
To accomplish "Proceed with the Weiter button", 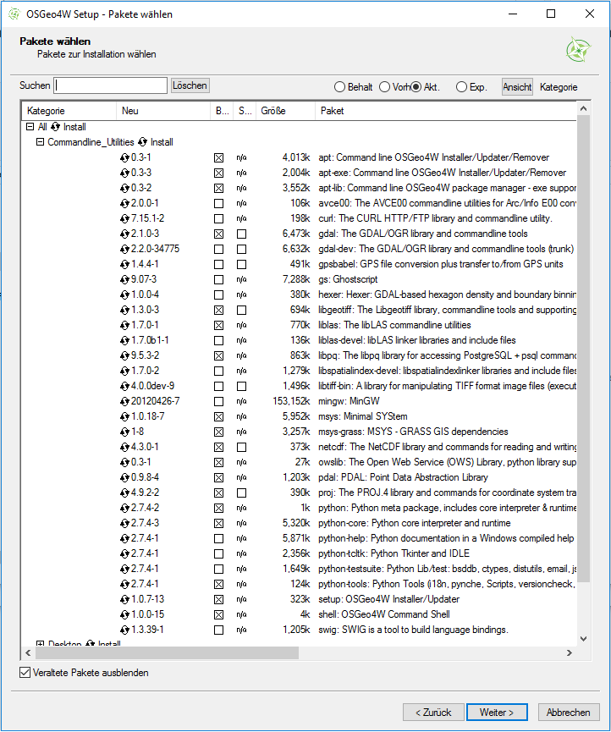I will pyautogui.click(x=497, y=713).
